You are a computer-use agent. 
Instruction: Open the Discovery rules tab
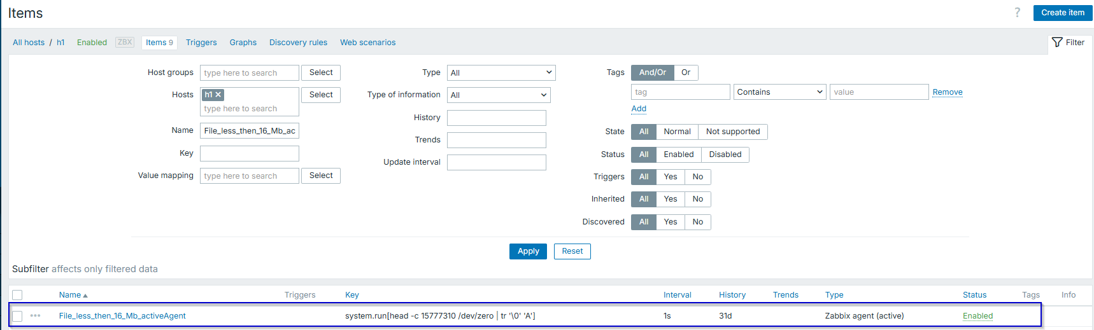tap(298, 43)
